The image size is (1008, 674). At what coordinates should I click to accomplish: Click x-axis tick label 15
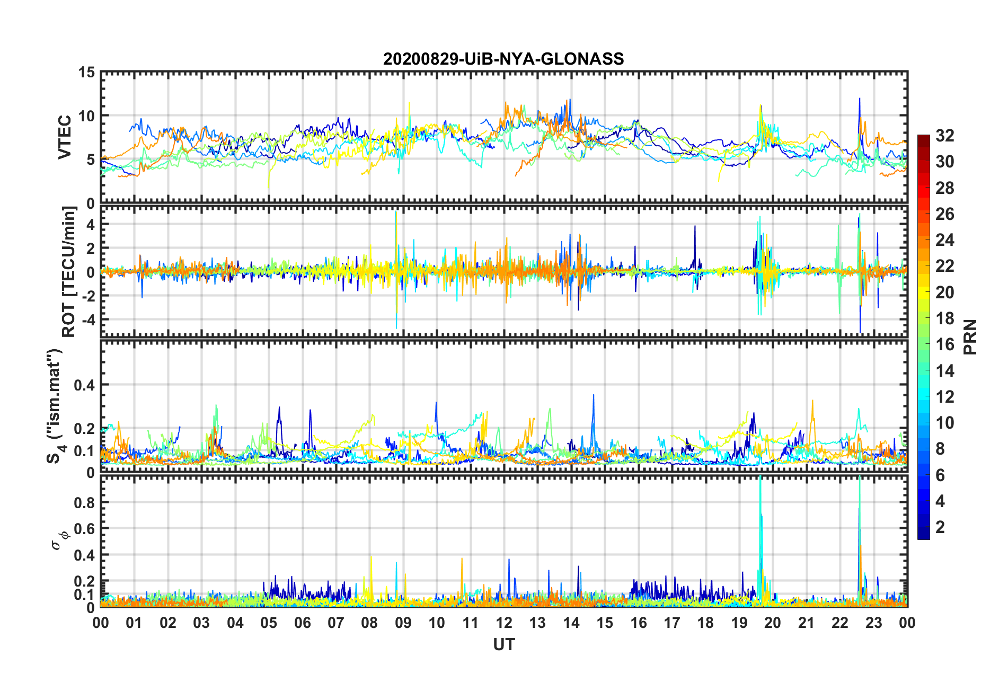(x=605, y=623)
